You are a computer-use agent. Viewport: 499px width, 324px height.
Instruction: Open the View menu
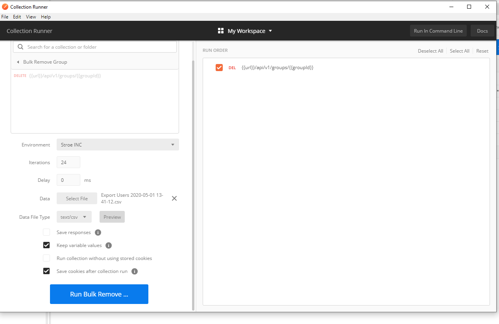tap(31, 17)
